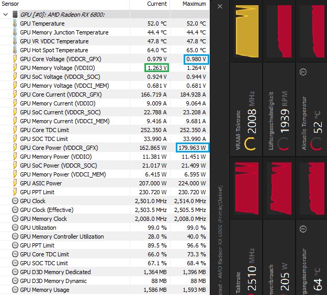Click clock icon next to GPU Clock (Effective)

click(x=15, y=210)
